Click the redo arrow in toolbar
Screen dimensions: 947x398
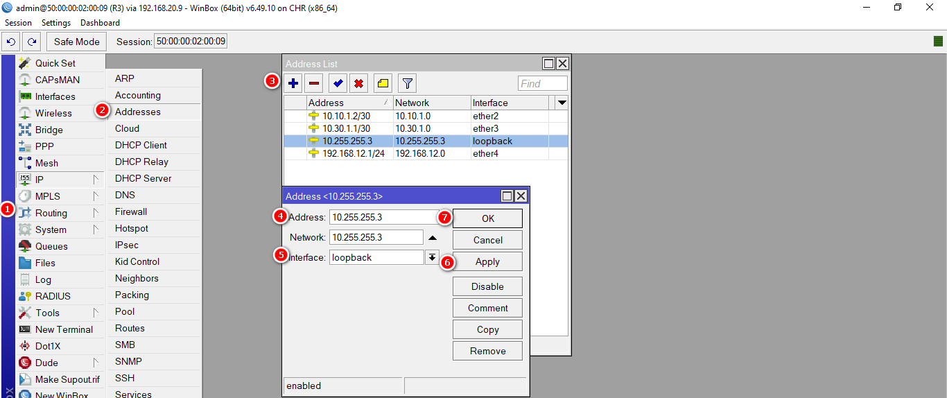point(31,42)
